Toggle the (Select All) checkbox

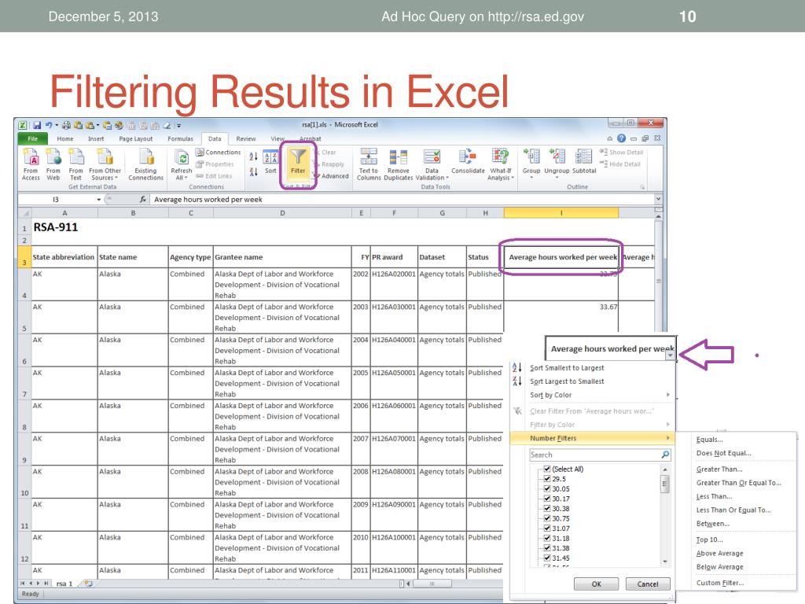pyautogui.click(x=547, y=469)
